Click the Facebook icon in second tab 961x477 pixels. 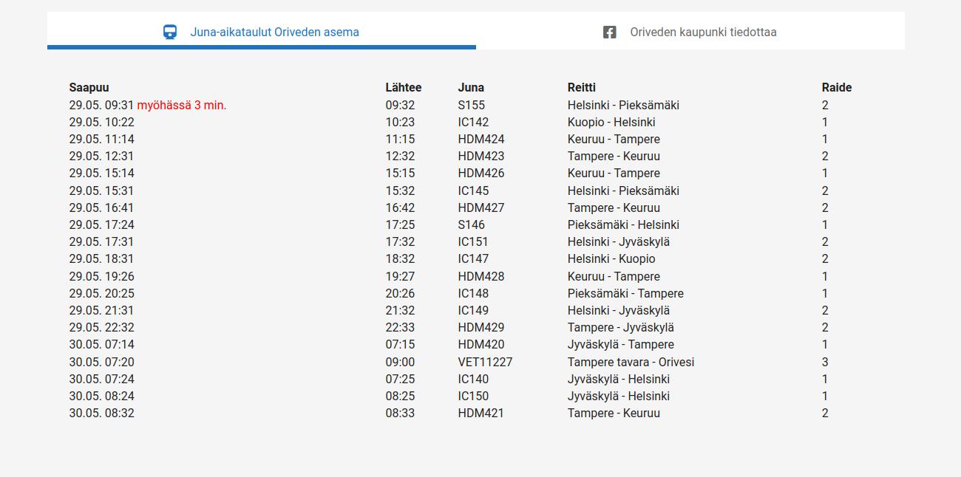pyautogui.click(x=609, y=32)
